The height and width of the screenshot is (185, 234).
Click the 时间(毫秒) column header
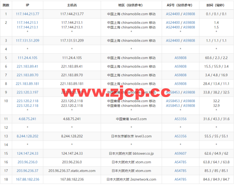(216, 5)
